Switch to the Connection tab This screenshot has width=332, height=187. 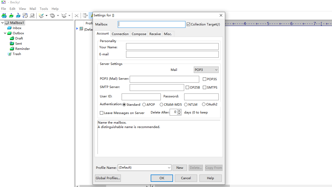[x=120, y=34]
